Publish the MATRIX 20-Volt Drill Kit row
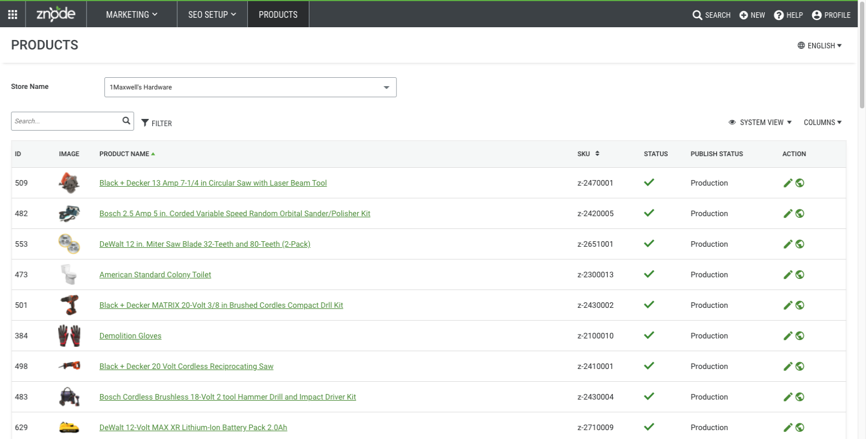Viewport: 866px width, 439px height. [800, 305]
